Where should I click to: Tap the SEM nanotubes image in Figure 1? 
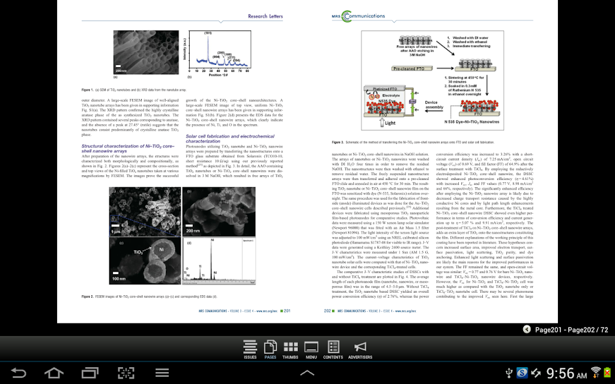coord(146,52)
